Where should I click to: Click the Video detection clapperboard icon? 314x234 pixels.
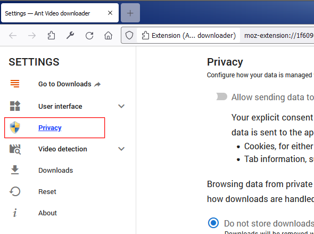[x=15, y=149]
